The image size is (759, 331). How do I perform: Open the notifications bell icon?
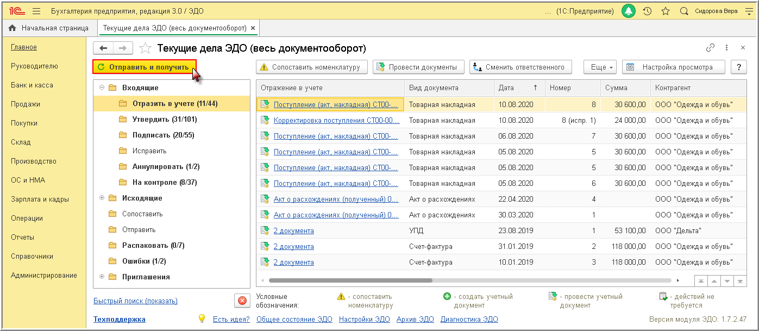[629, 11]
